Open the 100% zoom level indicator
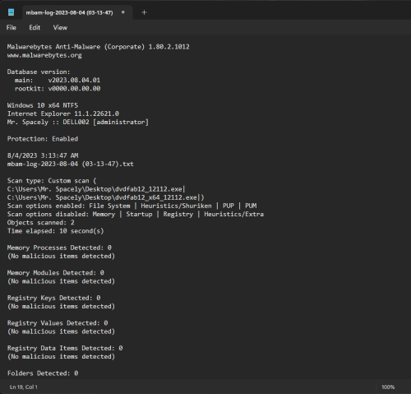Viewport: 411px width, 394px height. coord(388,387)
